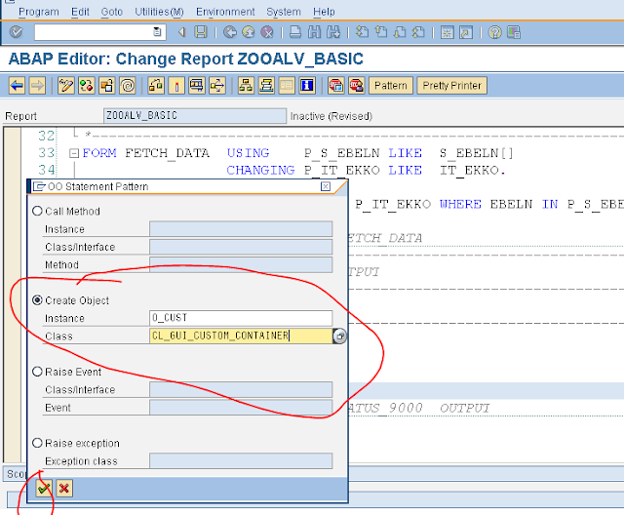Click the Check syntax spiral icon

pos(128,85)
